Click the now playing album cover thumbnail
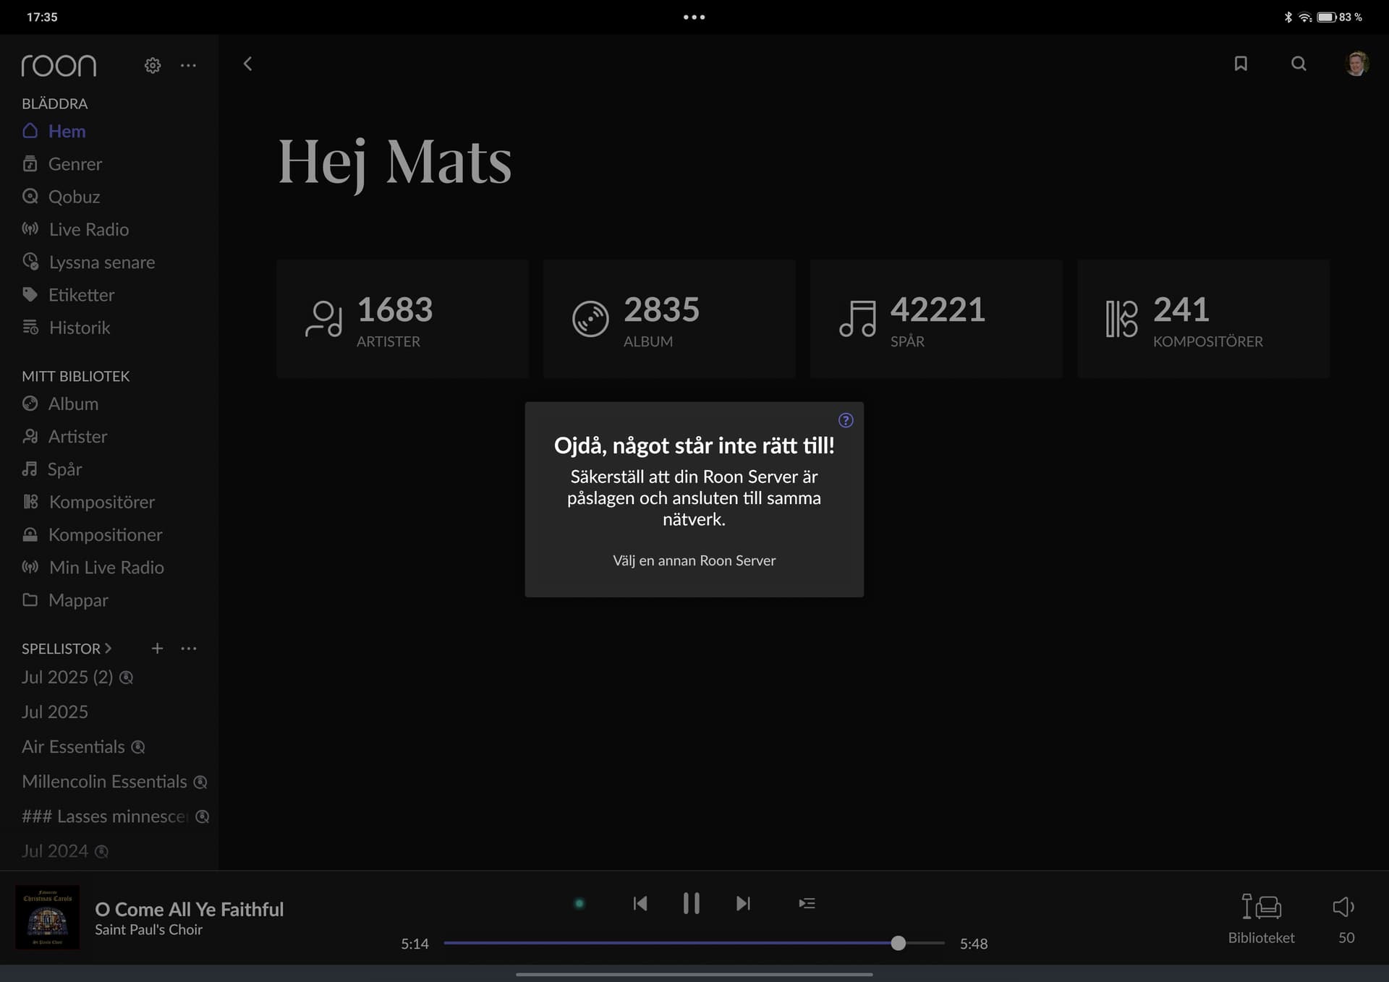Screen dimensions: 1389x982 pyautogui.click(x=48, y=917)
